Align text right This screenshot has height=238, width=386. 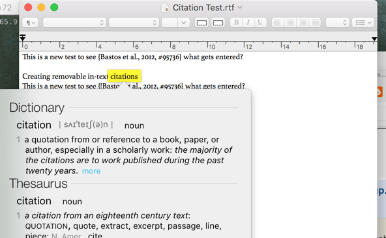tap(303, 23)
